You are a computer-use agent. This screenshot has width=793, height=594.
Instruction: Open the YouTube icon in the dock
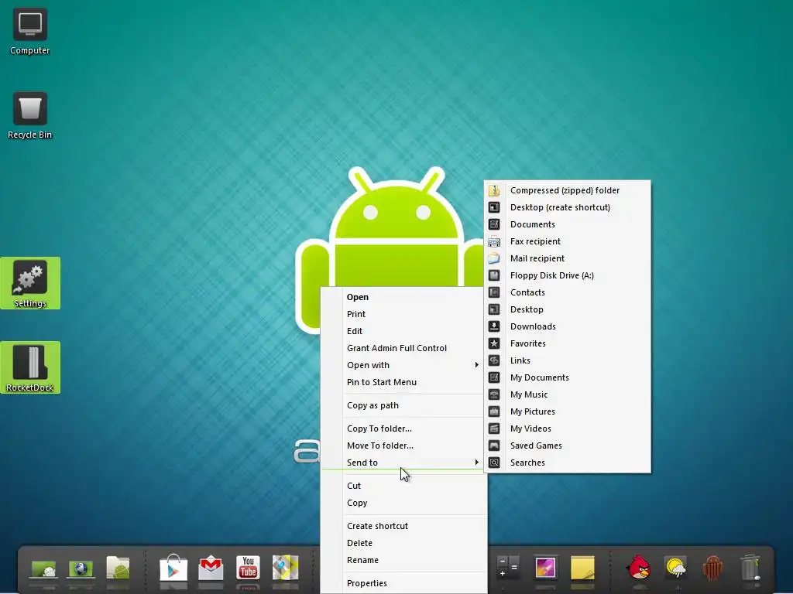pos(248,568)
